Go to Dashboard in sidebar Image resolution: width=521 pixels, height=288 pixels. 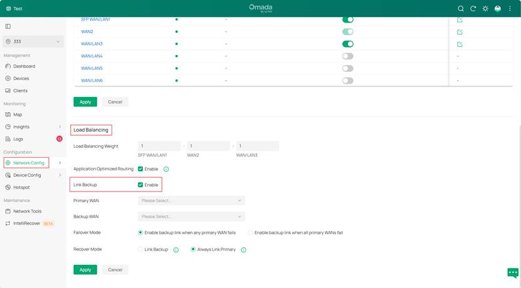(x=24, y=66)
